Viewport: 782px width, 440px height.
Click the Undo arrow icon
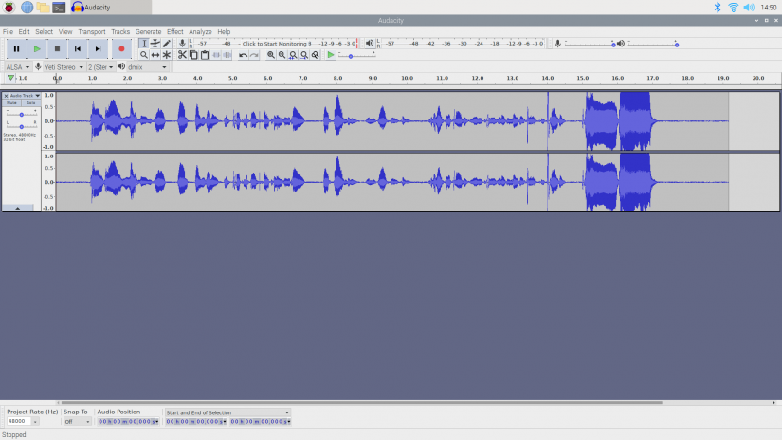pyautogui.click(x=244, y=55)
